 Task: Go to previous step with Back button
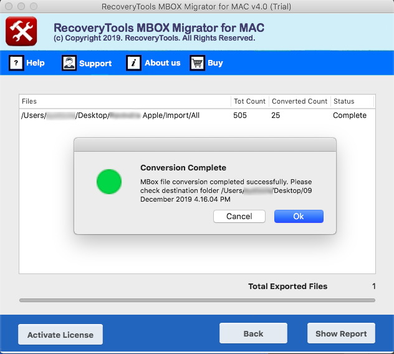tap(253, 333)
